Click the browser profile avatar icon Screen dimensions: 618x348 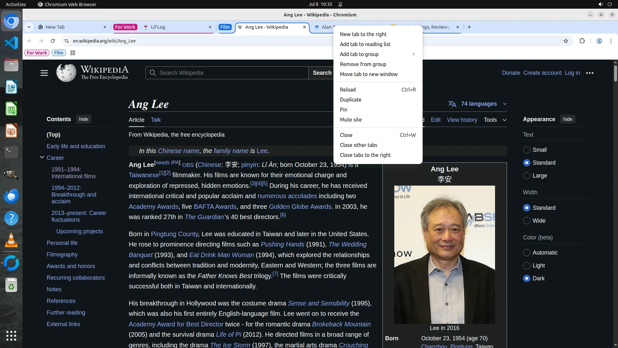[599, 41]
